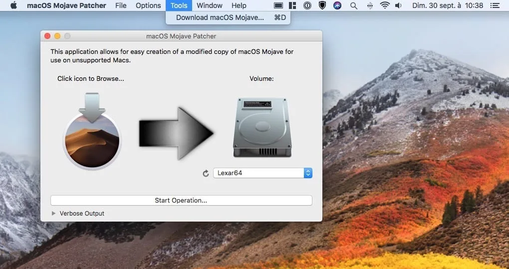The width and height of the screenshot is (509, 269).
Task: Expand the Verbose Output disclosure triangle
Action: pos(54,214)
